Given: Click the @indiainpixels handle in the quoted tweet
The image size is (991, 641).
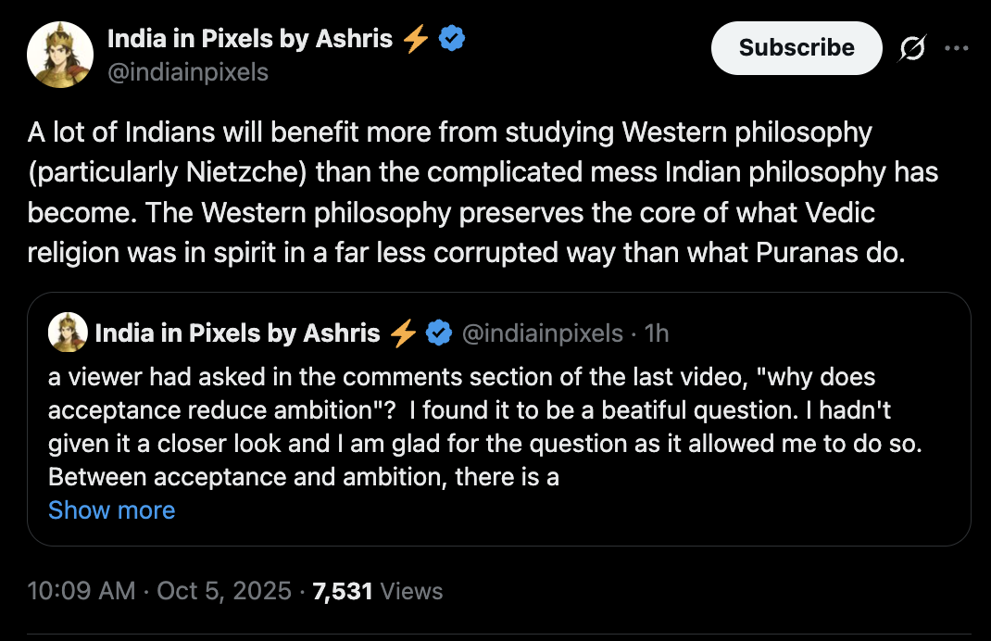Looking at the screenshot, I should [542, 333].
